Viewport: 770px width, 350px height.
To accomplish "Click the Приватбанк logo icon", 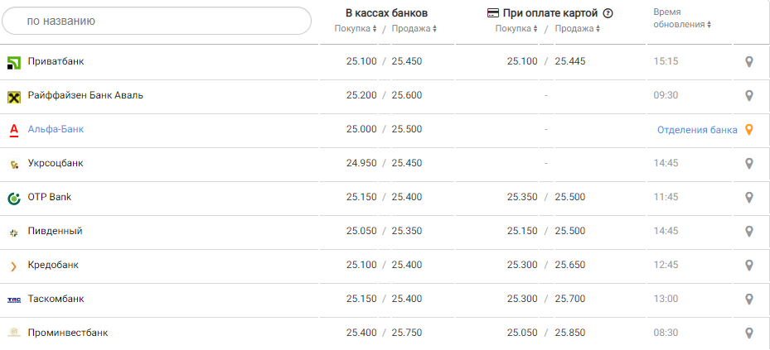I will tap(14, 62).
